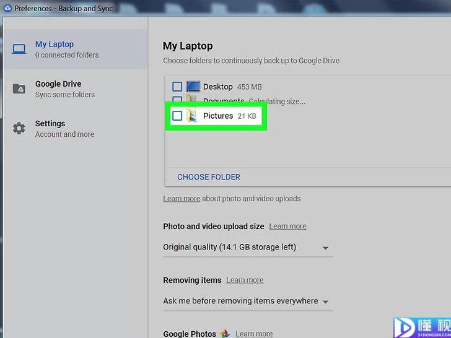Open Learn more beside Removing items
451x338 pixels.
tap(245, 280)
